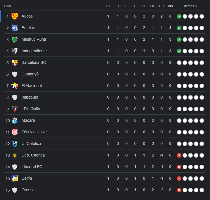
Task: Select the Imbabura table row name
Action: coord(30,97)
